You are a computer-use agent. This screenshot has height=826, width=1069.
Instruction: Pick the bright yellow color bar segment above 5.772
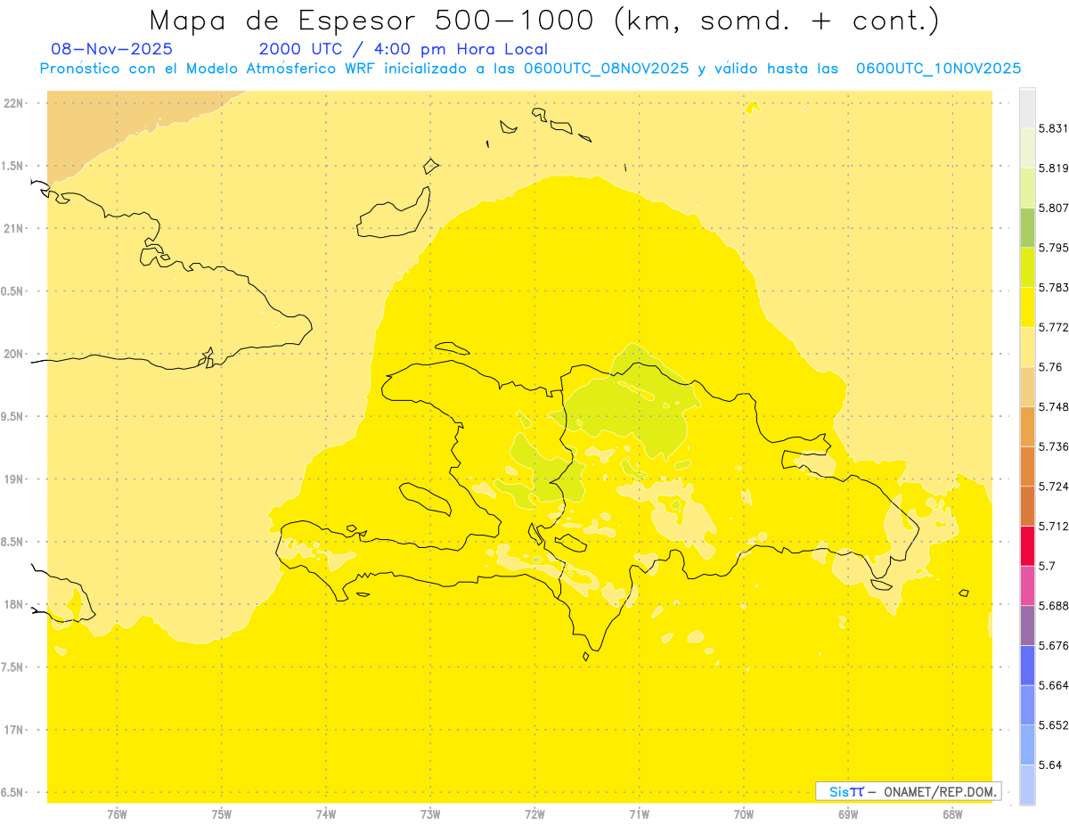point(1027,307)
